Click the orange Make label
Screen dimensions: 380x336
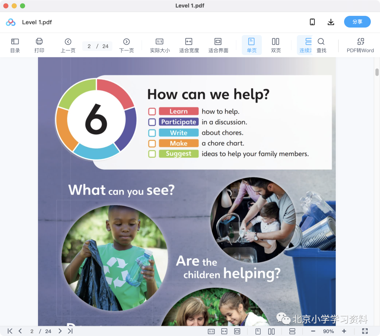179,144
